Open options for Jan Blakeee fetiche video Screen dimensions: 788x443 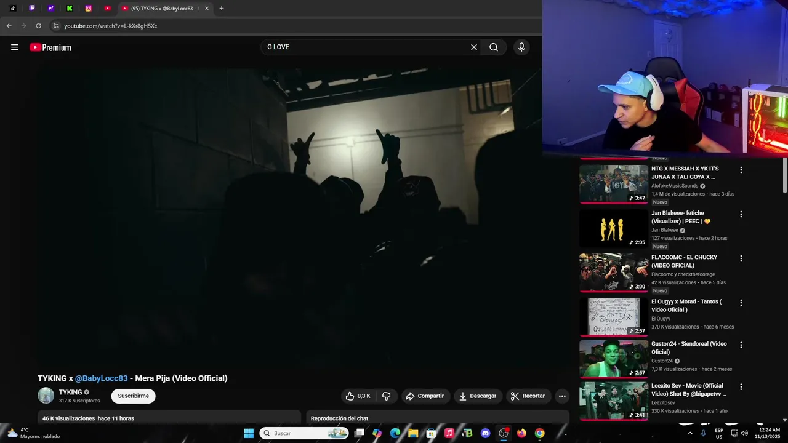pyautogui.click(x=741, y=214)
